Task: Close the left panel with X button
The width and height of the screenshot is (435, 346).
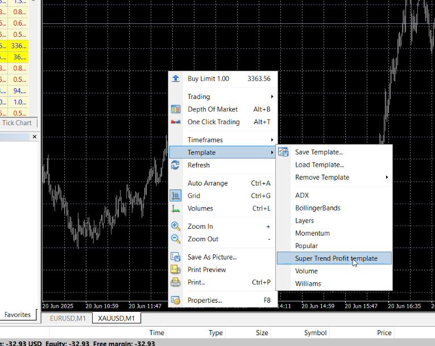Action: (34, 137)
